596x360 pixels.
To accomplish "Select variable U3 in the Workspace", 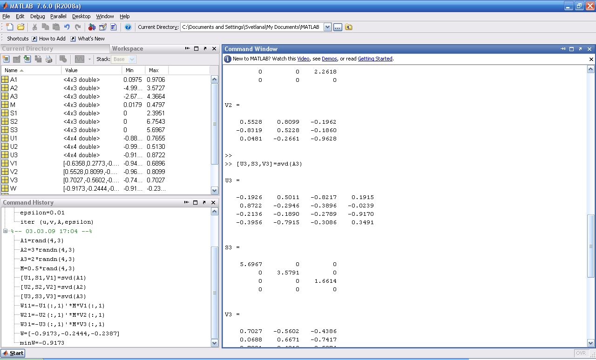I will coord(106,155).
